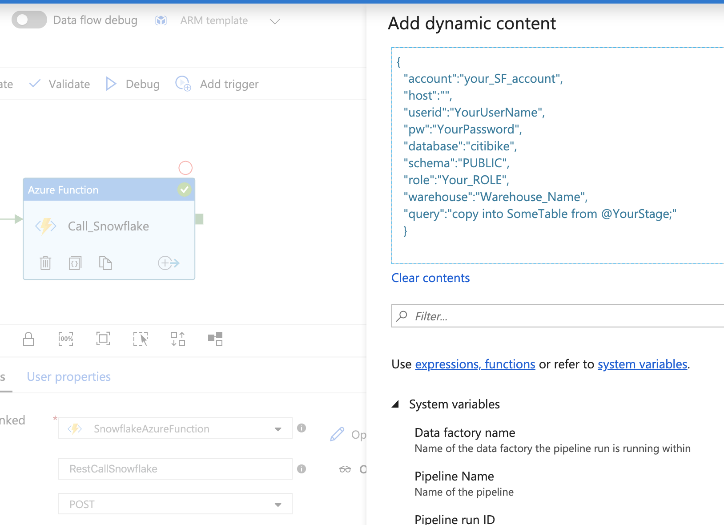Toggle the Data flow debug switch

pos(29,20)
